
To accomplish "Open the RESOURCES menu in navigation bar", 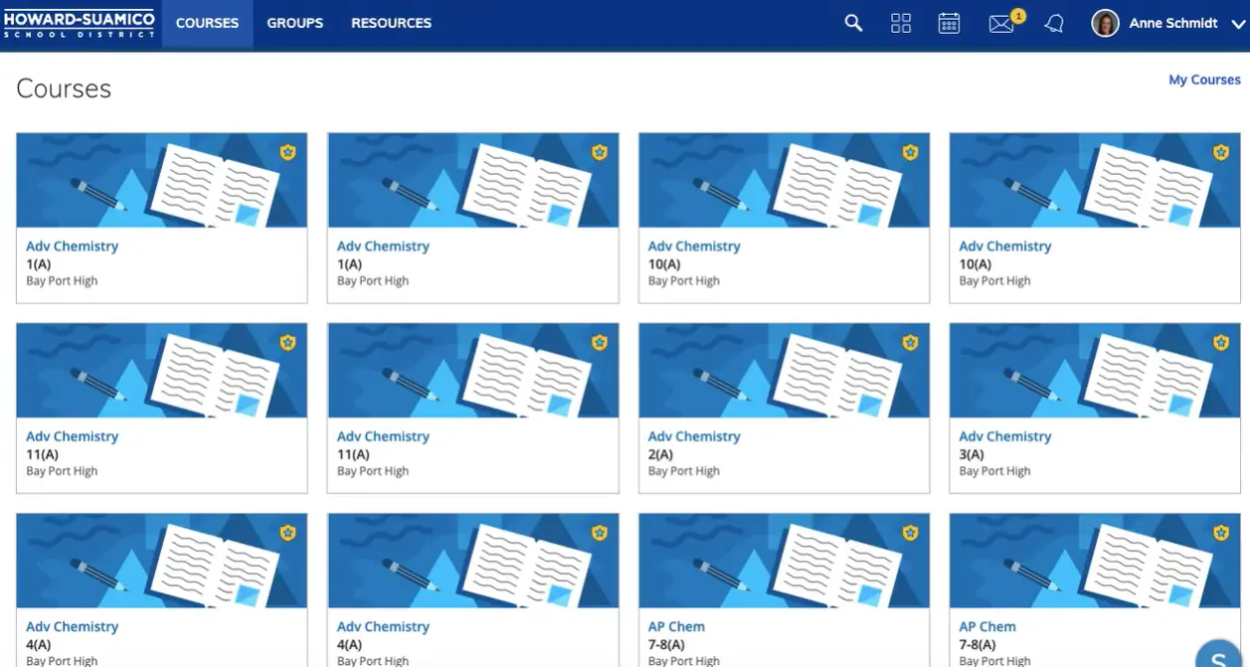I will (391, 23).
